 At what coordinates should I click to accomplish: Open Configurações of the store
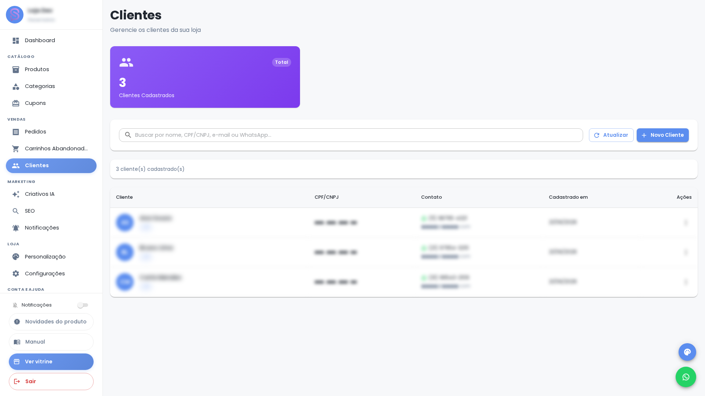pos(51,274)
